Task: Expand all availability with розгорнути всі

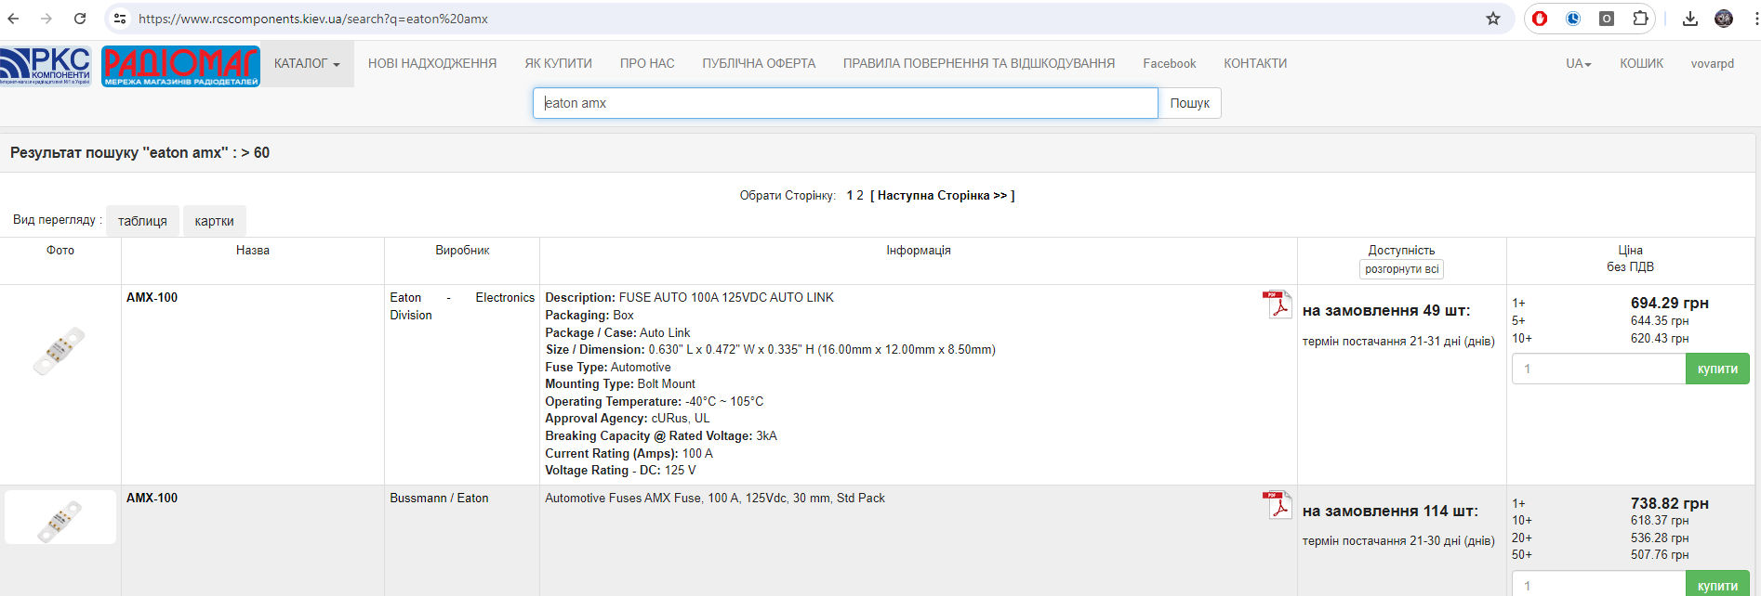Action: click(x=1401, y=269)
